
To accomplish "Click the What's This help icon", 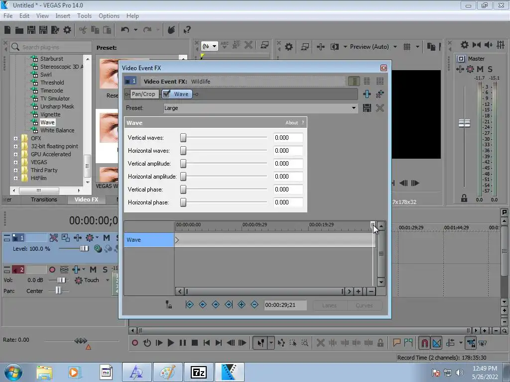I will [x=187, y=30].
